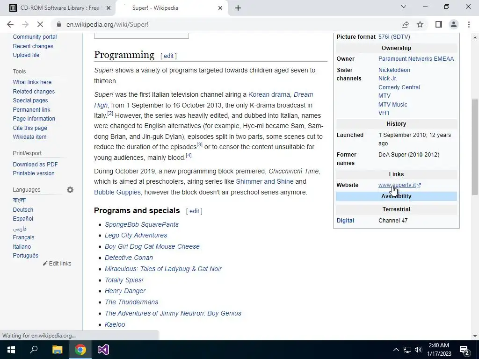Open the Wikidata item link
Screen dimensions: 479x359
tap(29, 137)
